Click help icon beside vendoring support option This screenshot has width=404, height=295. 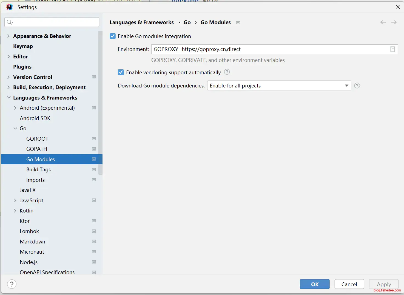point(227,72)
